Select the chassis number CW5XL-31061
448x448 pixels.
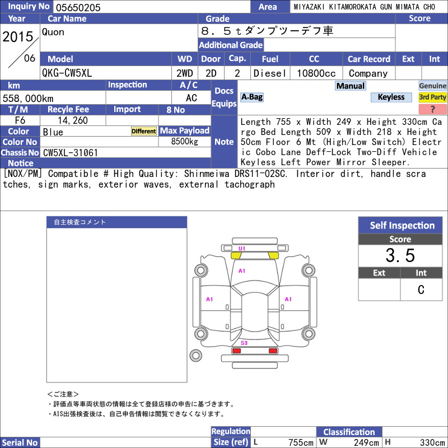[71, 153]
